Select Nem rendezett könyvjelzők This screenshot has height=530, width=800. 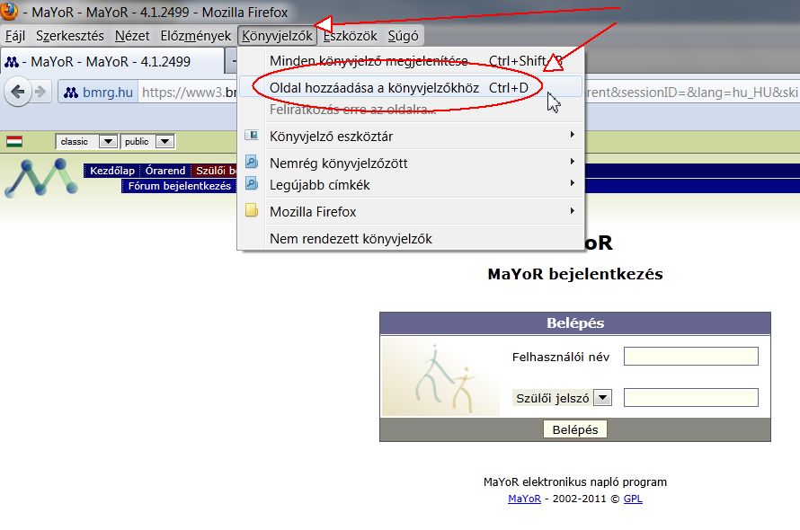[351, 239]
